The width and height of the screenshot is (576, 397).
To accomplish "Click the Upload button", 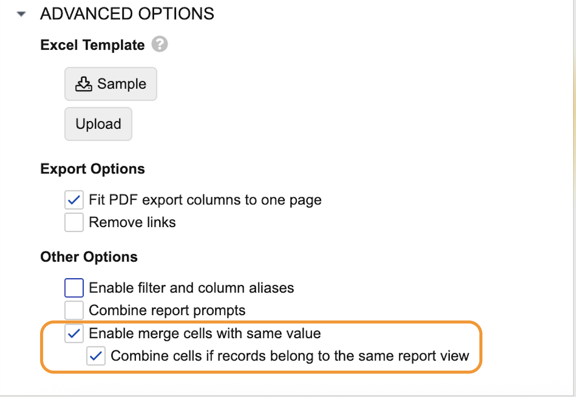I will pos(98,124).
